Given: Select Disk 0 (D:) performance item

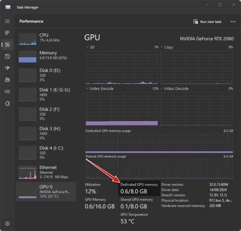Looking at the screenshot, I should [46, 75].
